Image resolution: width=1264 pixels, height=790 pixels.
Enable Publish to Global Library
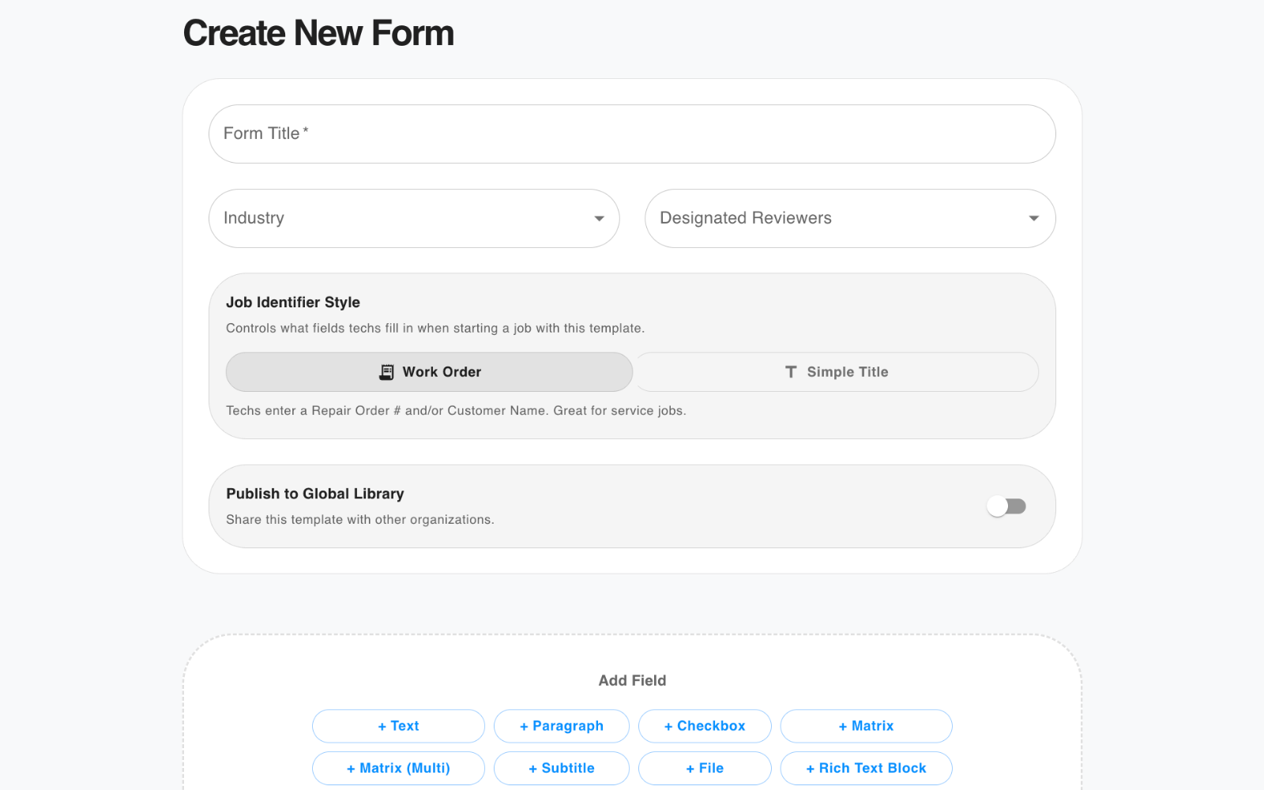[1006, 506]
